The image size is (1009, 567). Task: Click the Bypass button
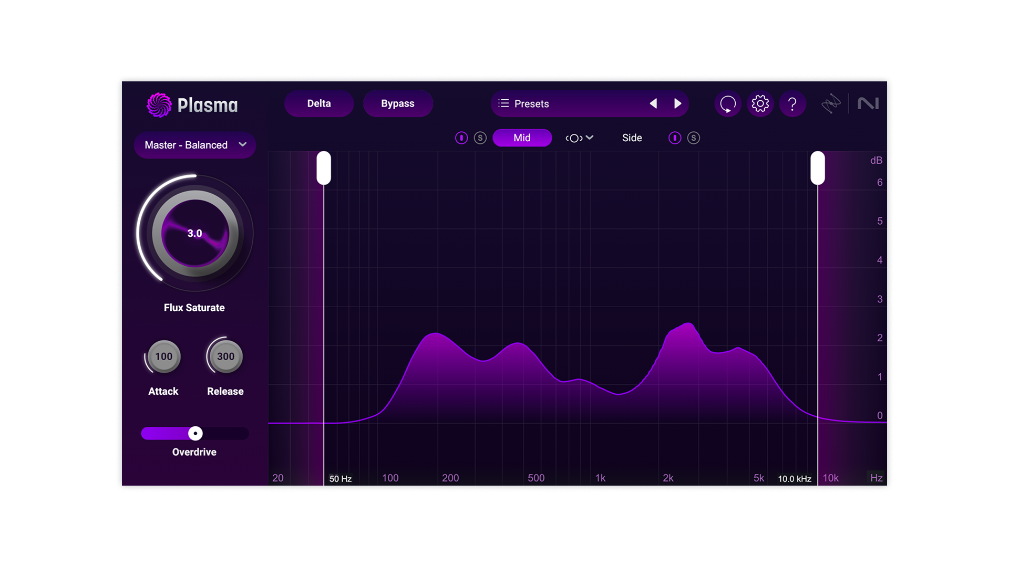coord(398,104)
